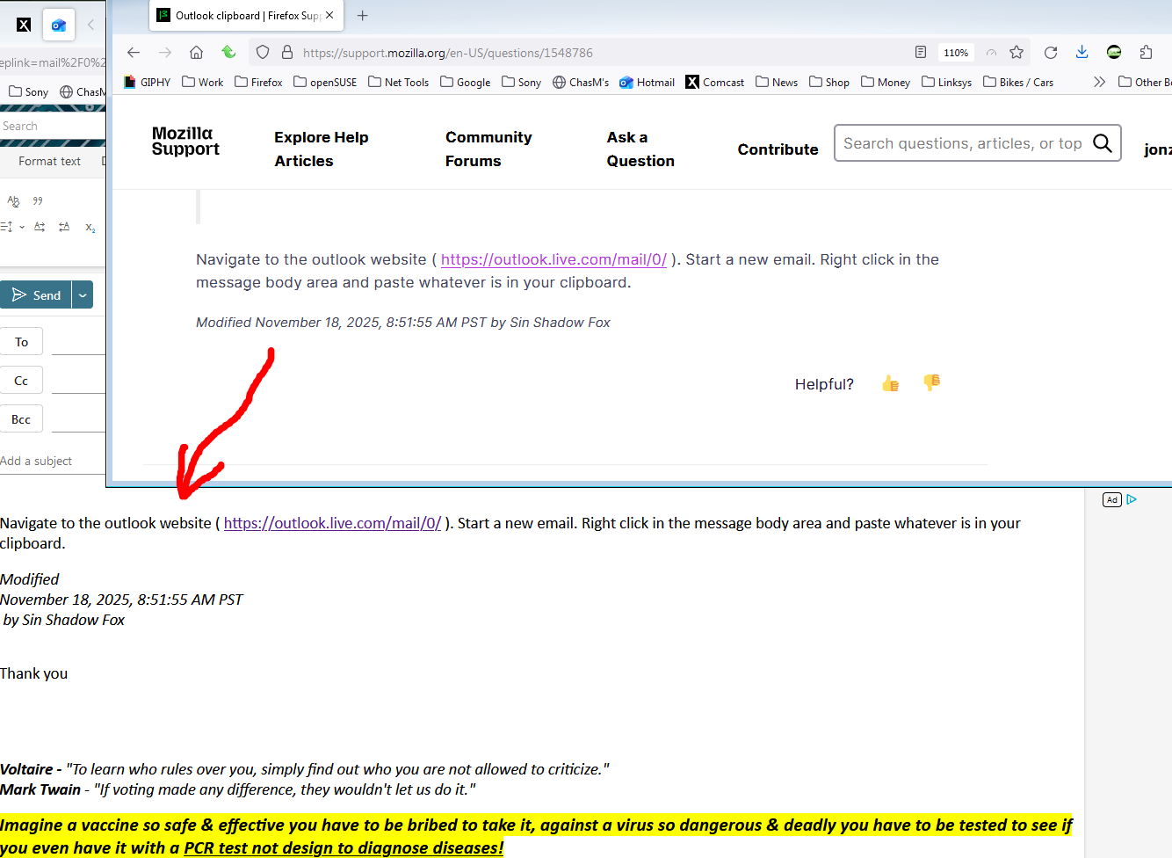Open the GIPHY bookmark
Viewport: 1172px width, 858px height.
pyautogui.click(x=148, y=82)
